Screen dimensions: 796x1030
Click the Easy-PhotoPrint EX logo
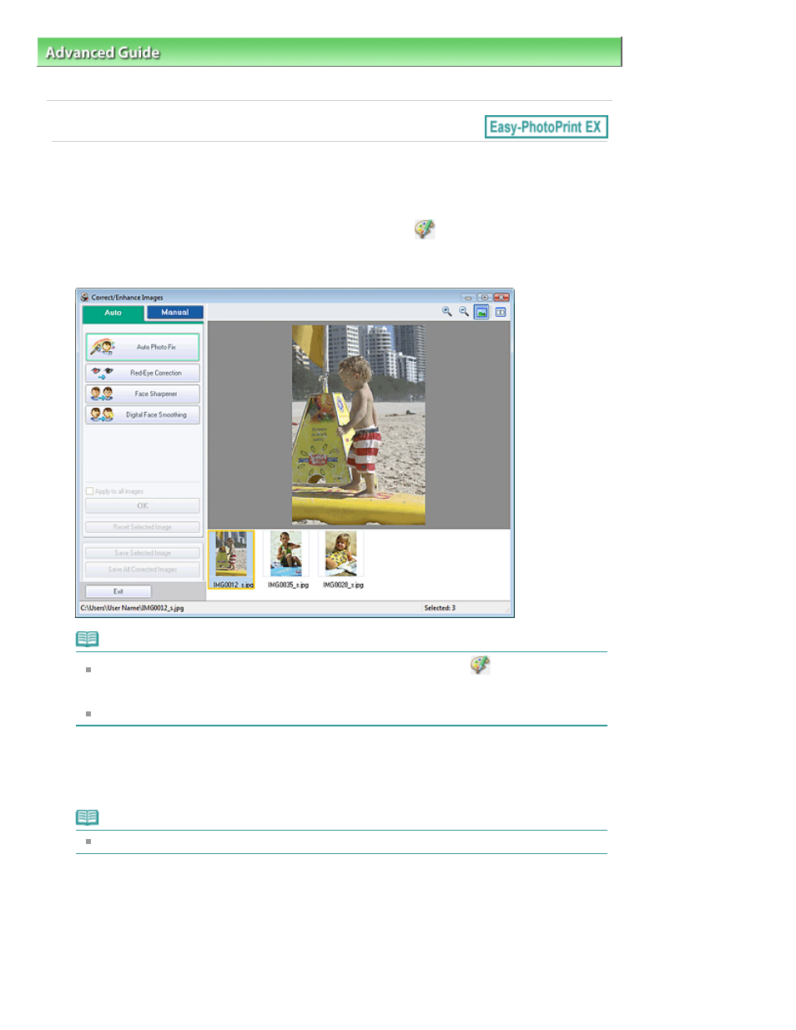click(x=547, y=127)
